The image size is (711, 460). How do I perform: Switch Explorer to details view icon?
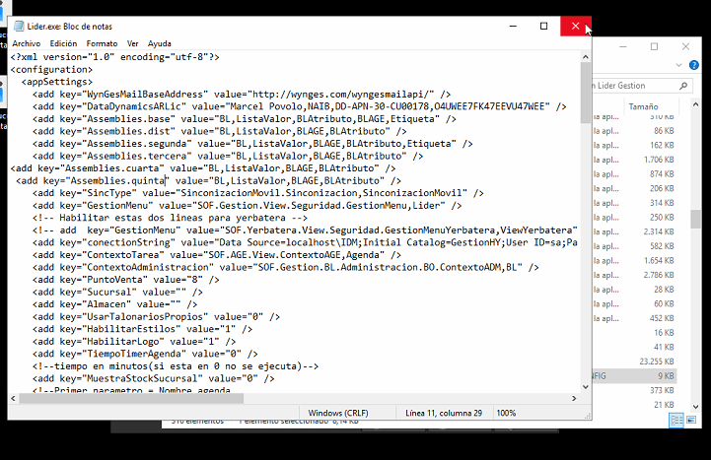tap(677, 421)
